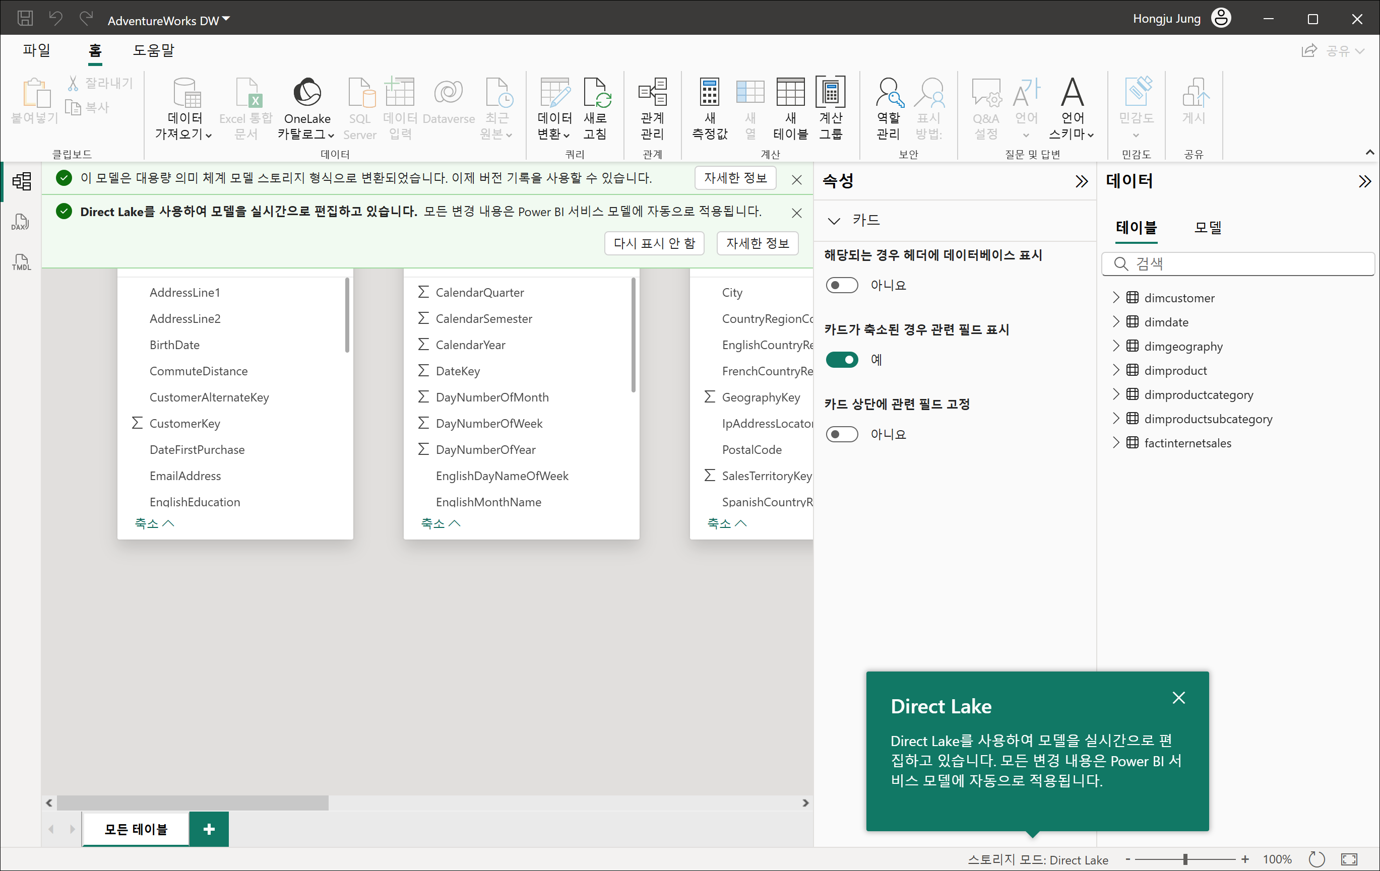Click the Redo arrow icon

pos(86,18)
